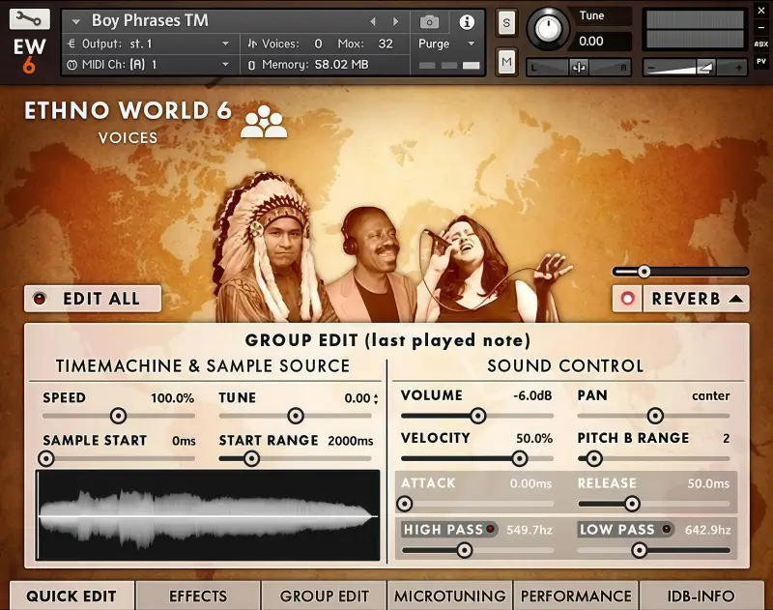Toggle the reverb on/off circle button
773x610 pixels.
tap(627, 299)
